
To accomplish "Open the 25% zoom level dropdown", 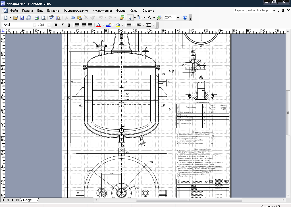I will click(178, 18).
